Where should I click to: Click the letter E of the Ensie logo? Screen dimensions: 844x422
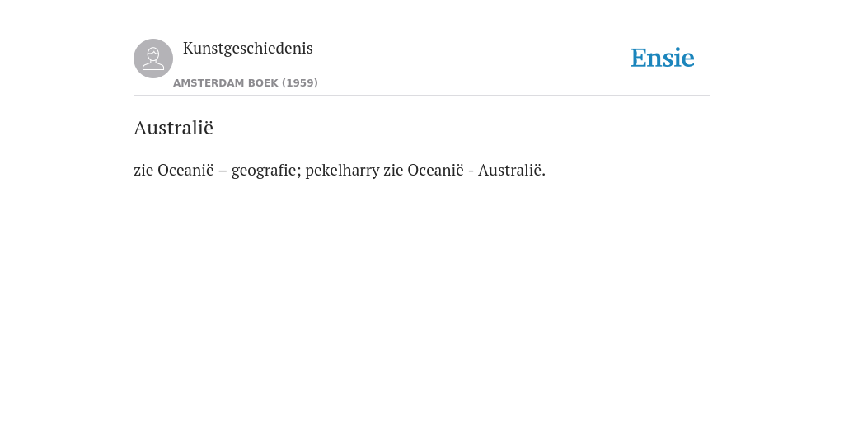pyautogui.click(x=639, y=59)
